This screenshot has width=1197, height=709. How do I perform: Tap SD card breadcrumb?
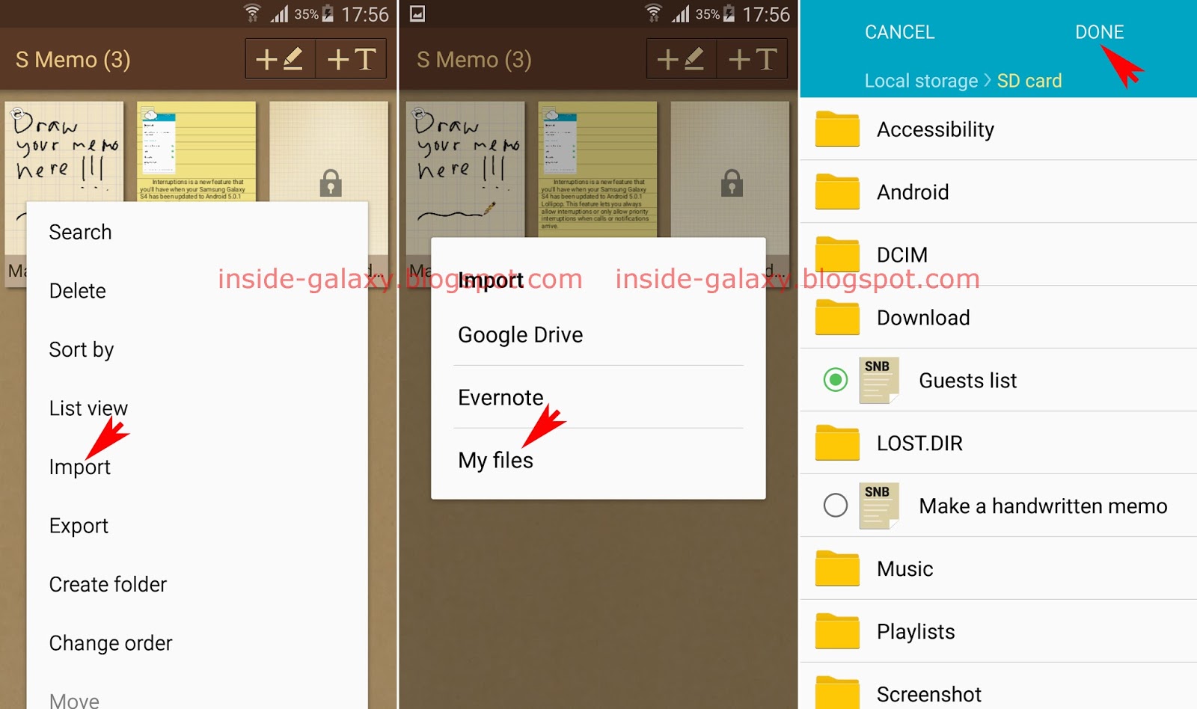(1029, 81)
